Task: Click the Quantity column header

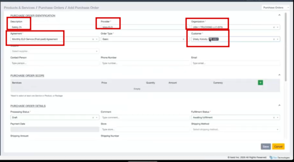Action: click(x=151, y=83)
